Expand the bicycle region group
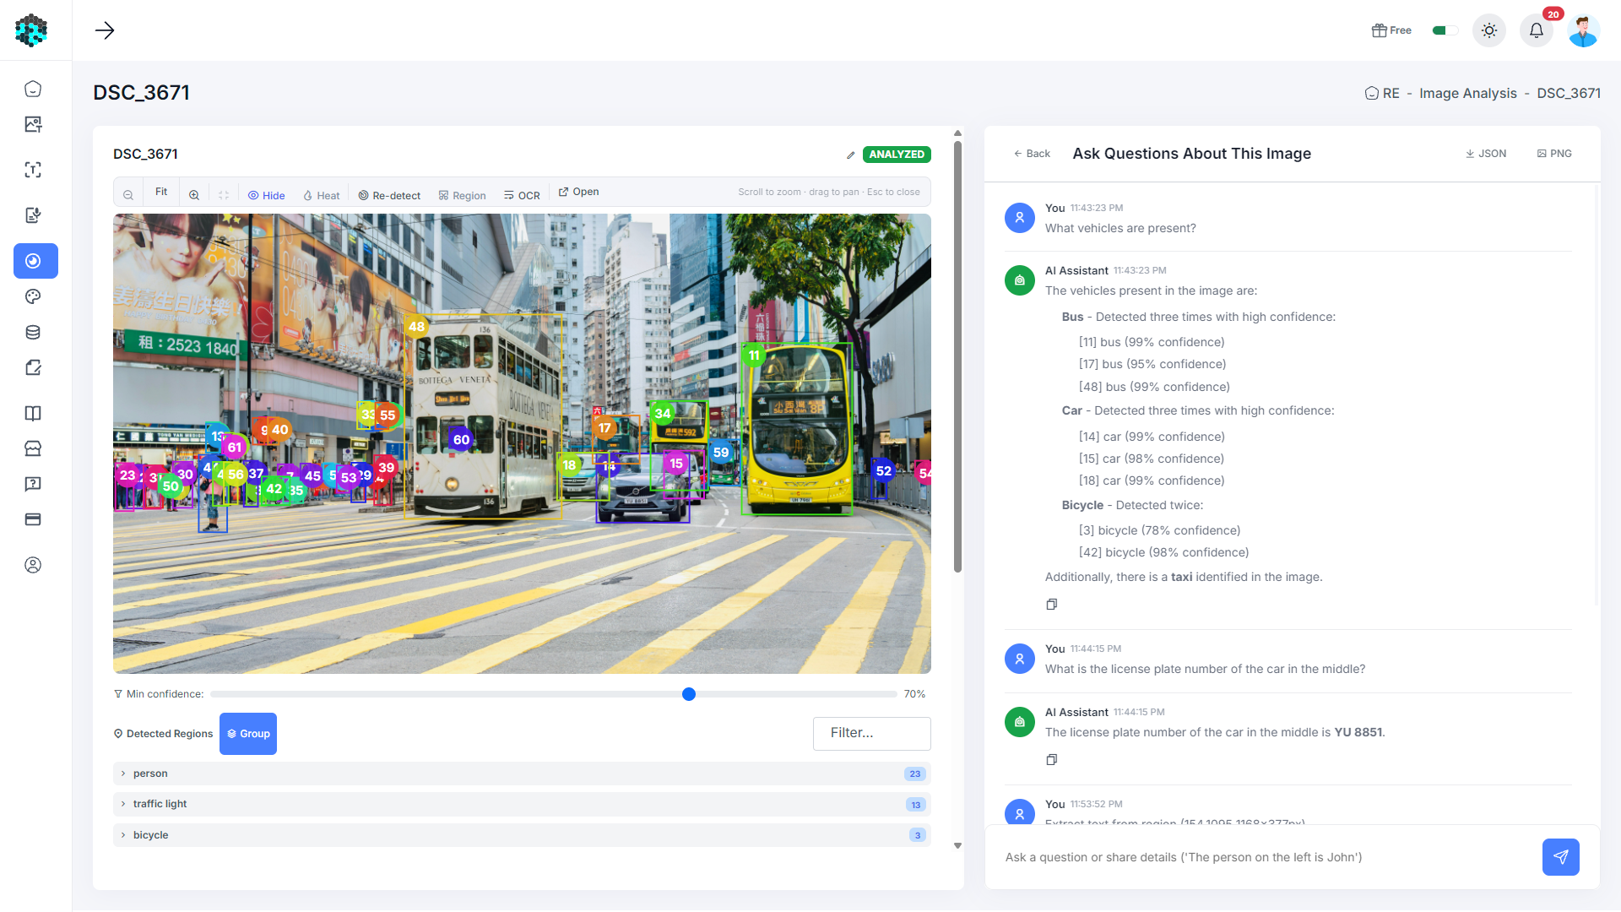The height and width of the screenshot is (912, 1621). [522, 835]
